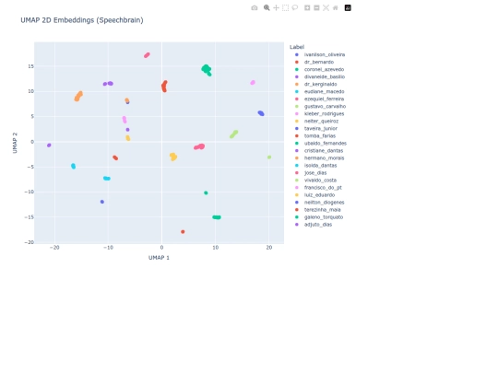Click the Zoom Out minus button
The height and width of the screenshot is (373, 498).
pos(316,8)
